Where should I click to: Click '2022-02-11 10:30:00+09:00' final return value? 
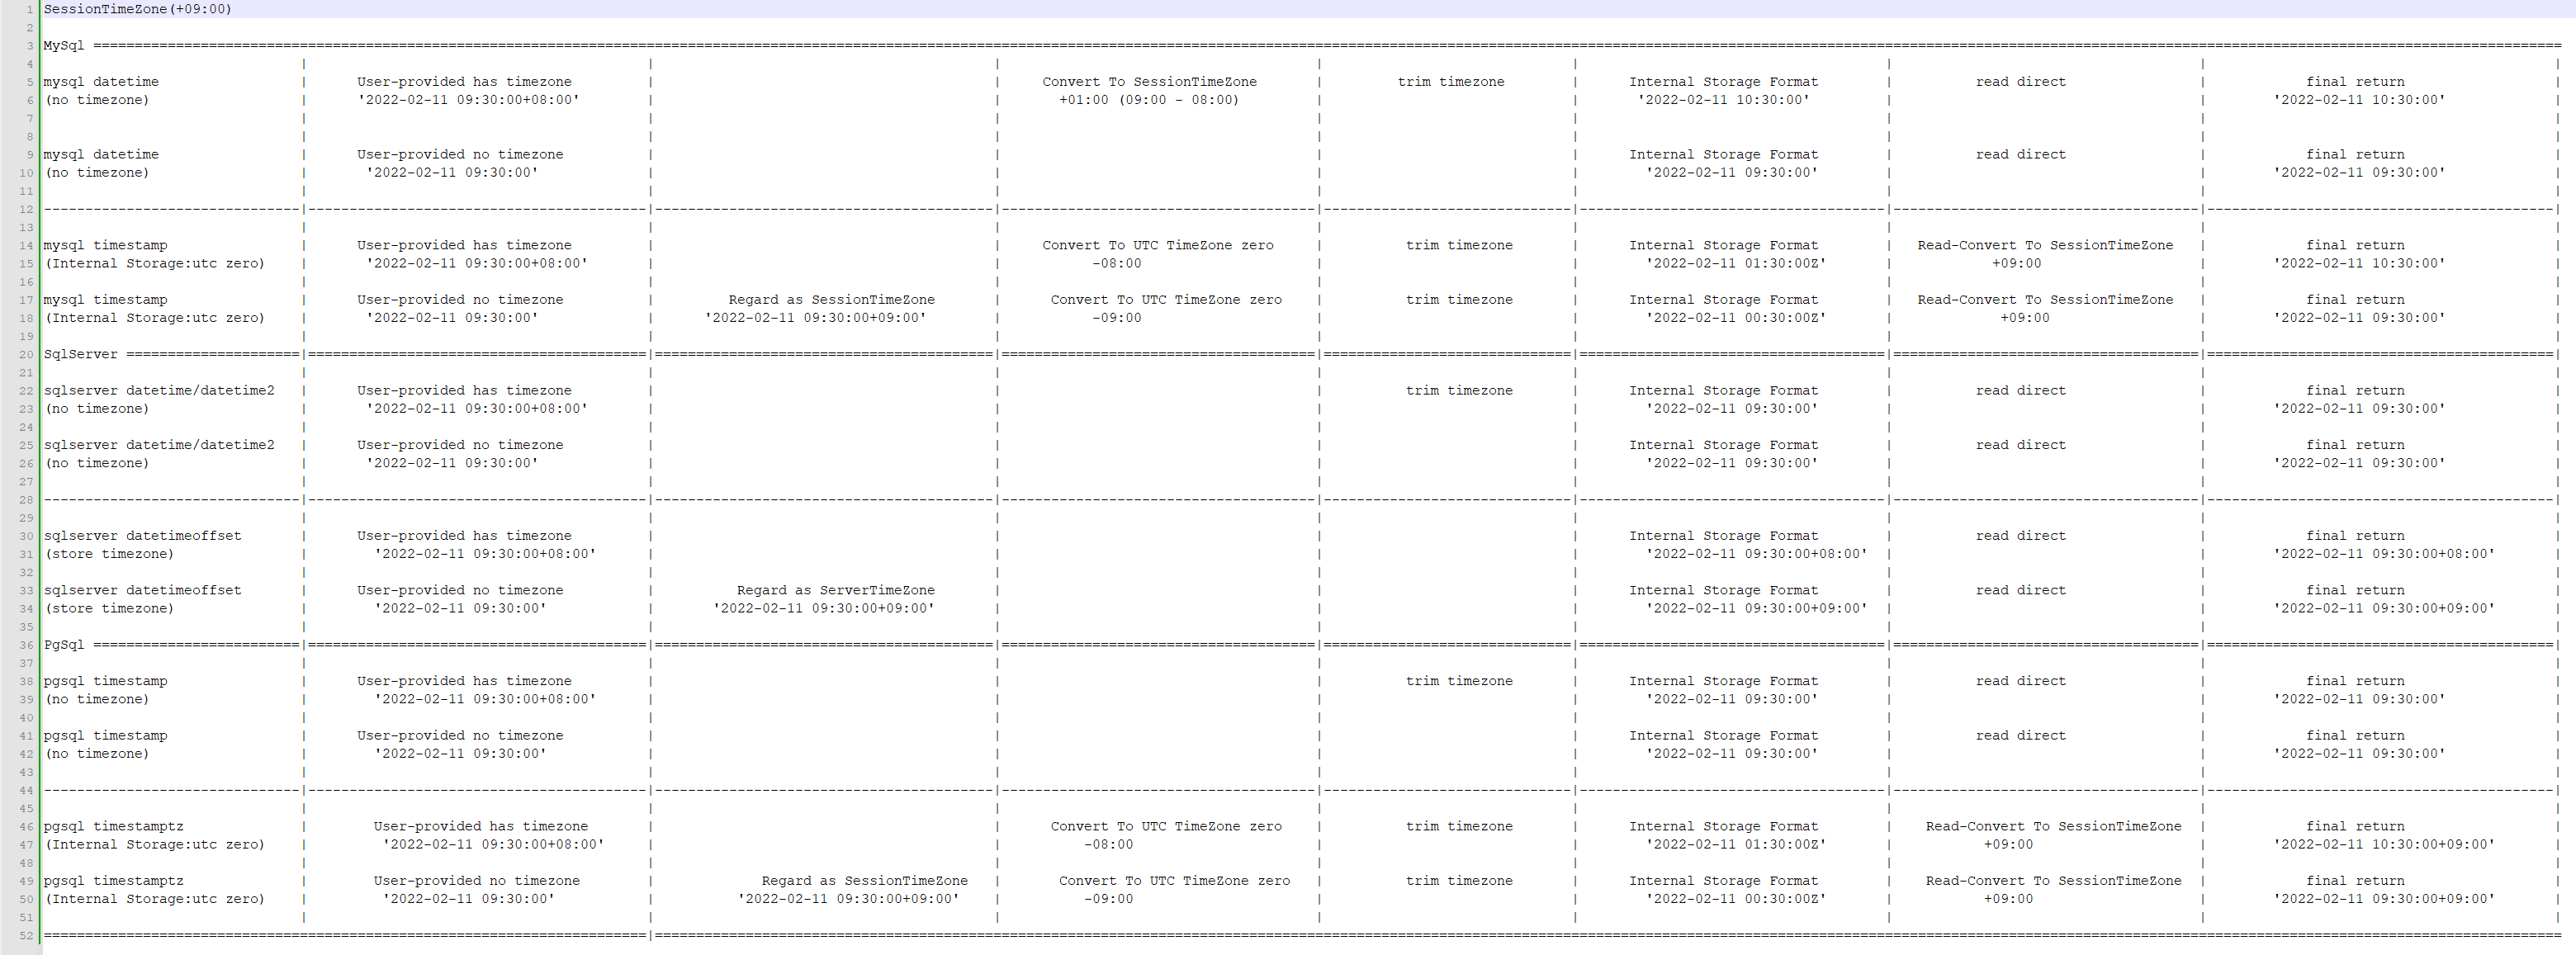coord(2384,845)
